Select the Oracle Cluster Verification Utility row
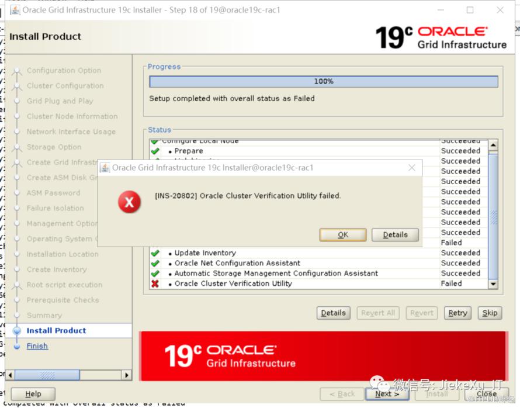The height and width of the screenshot is (408, 520). pos(318,283)
